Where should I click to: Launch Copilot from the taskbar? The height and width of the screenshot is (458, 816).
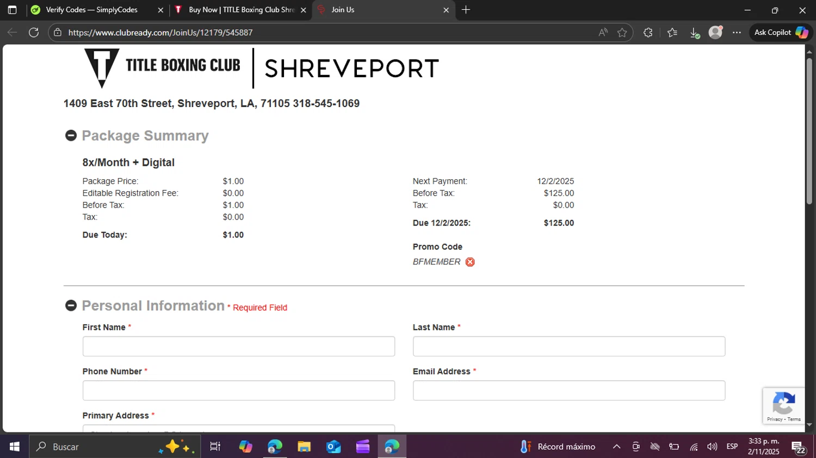[x=245, y=447]
